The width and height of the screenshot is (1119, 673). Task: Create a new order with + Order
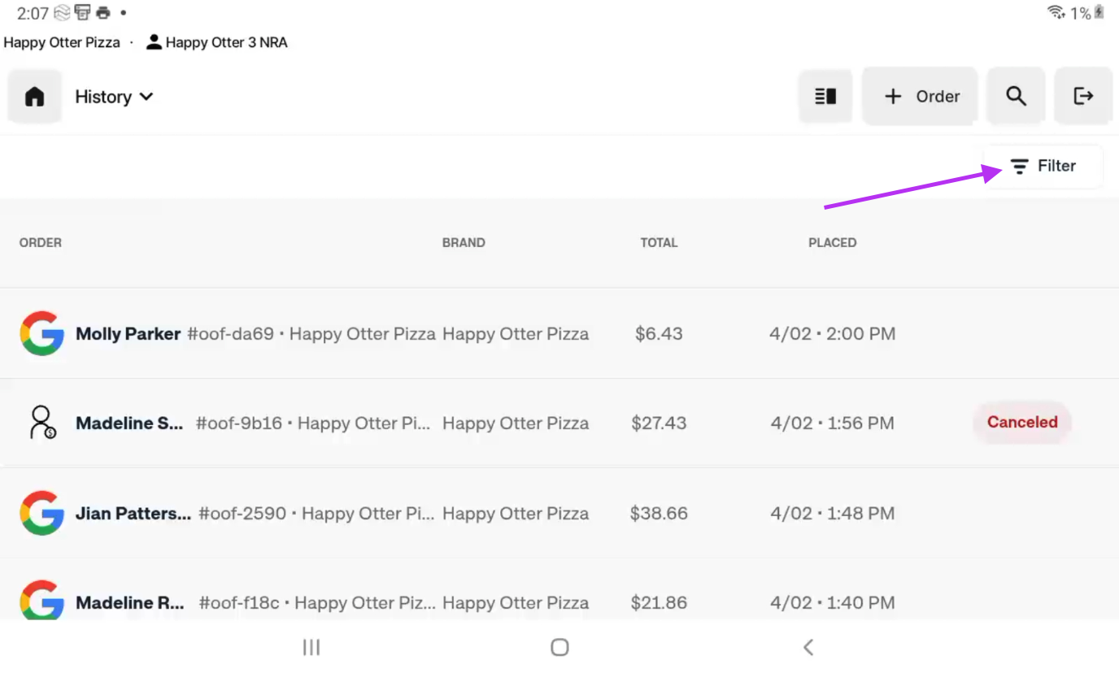click(x=921, y=97)
